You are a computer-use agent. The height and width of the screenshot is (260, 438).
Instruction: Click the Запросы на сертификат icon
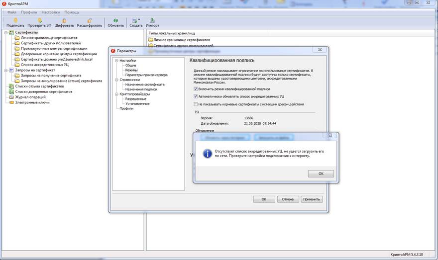[11, 70]
